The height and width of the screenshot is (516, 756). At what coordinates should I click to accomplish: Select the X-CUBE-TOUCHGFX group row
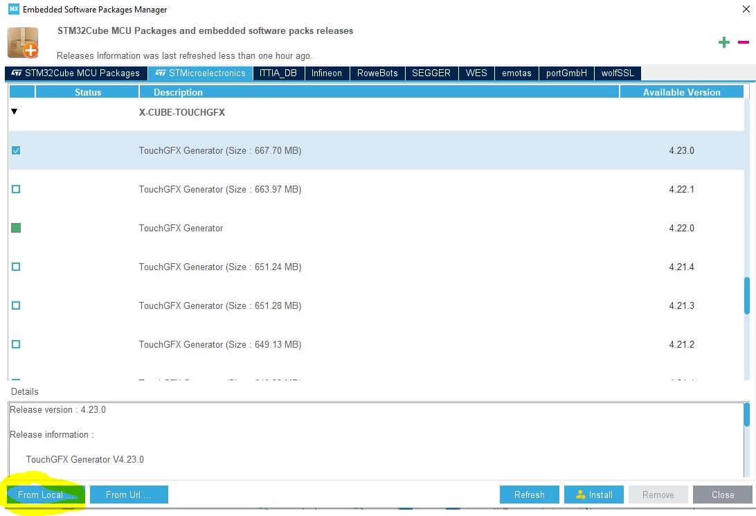pos(377,112)
